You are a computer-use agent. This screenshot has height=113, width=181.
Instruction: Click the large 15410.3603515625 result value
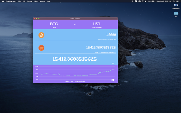(75, 59)
